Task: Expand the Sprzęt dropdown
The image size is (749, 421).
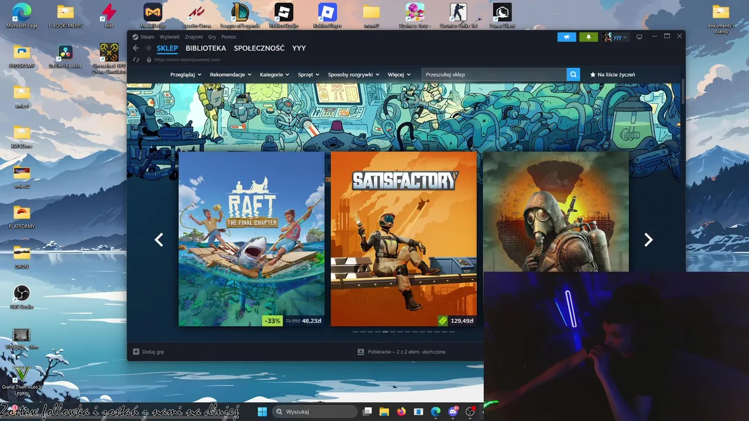Action: coord(308,74)
